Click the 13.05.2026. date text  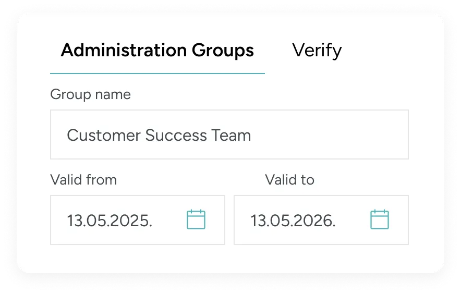[293, 220]
